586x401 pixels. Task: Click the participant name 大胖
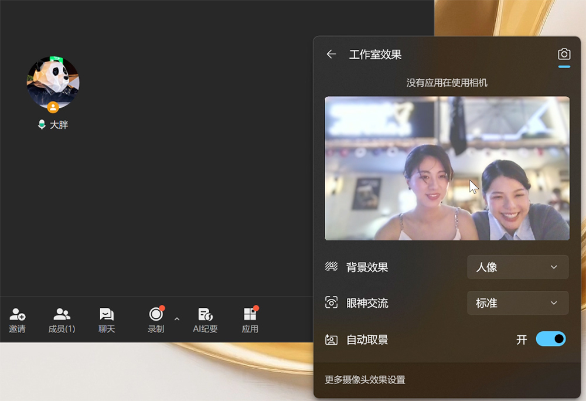59,125
